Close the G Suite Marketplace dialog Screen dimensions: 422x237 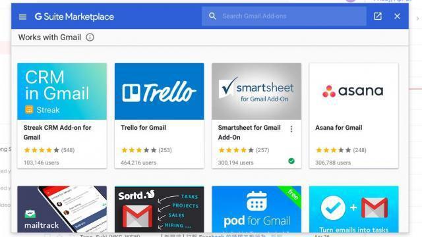tap(397, 16)
